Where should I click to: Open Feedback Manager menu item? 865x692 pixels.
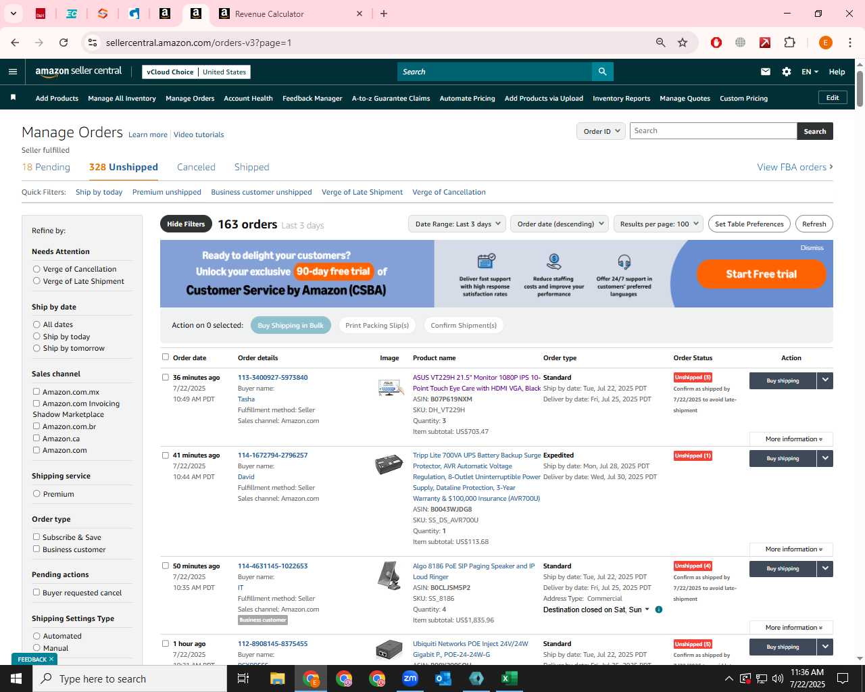[312, 98]
